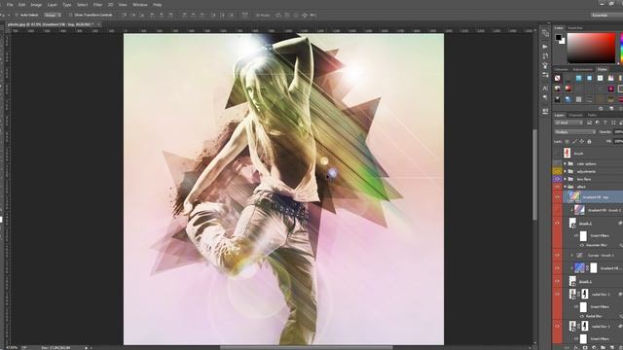This screenshot has width=623, height=350.
Task: Filter layers by shape layers icon
Action: point(613,122)
